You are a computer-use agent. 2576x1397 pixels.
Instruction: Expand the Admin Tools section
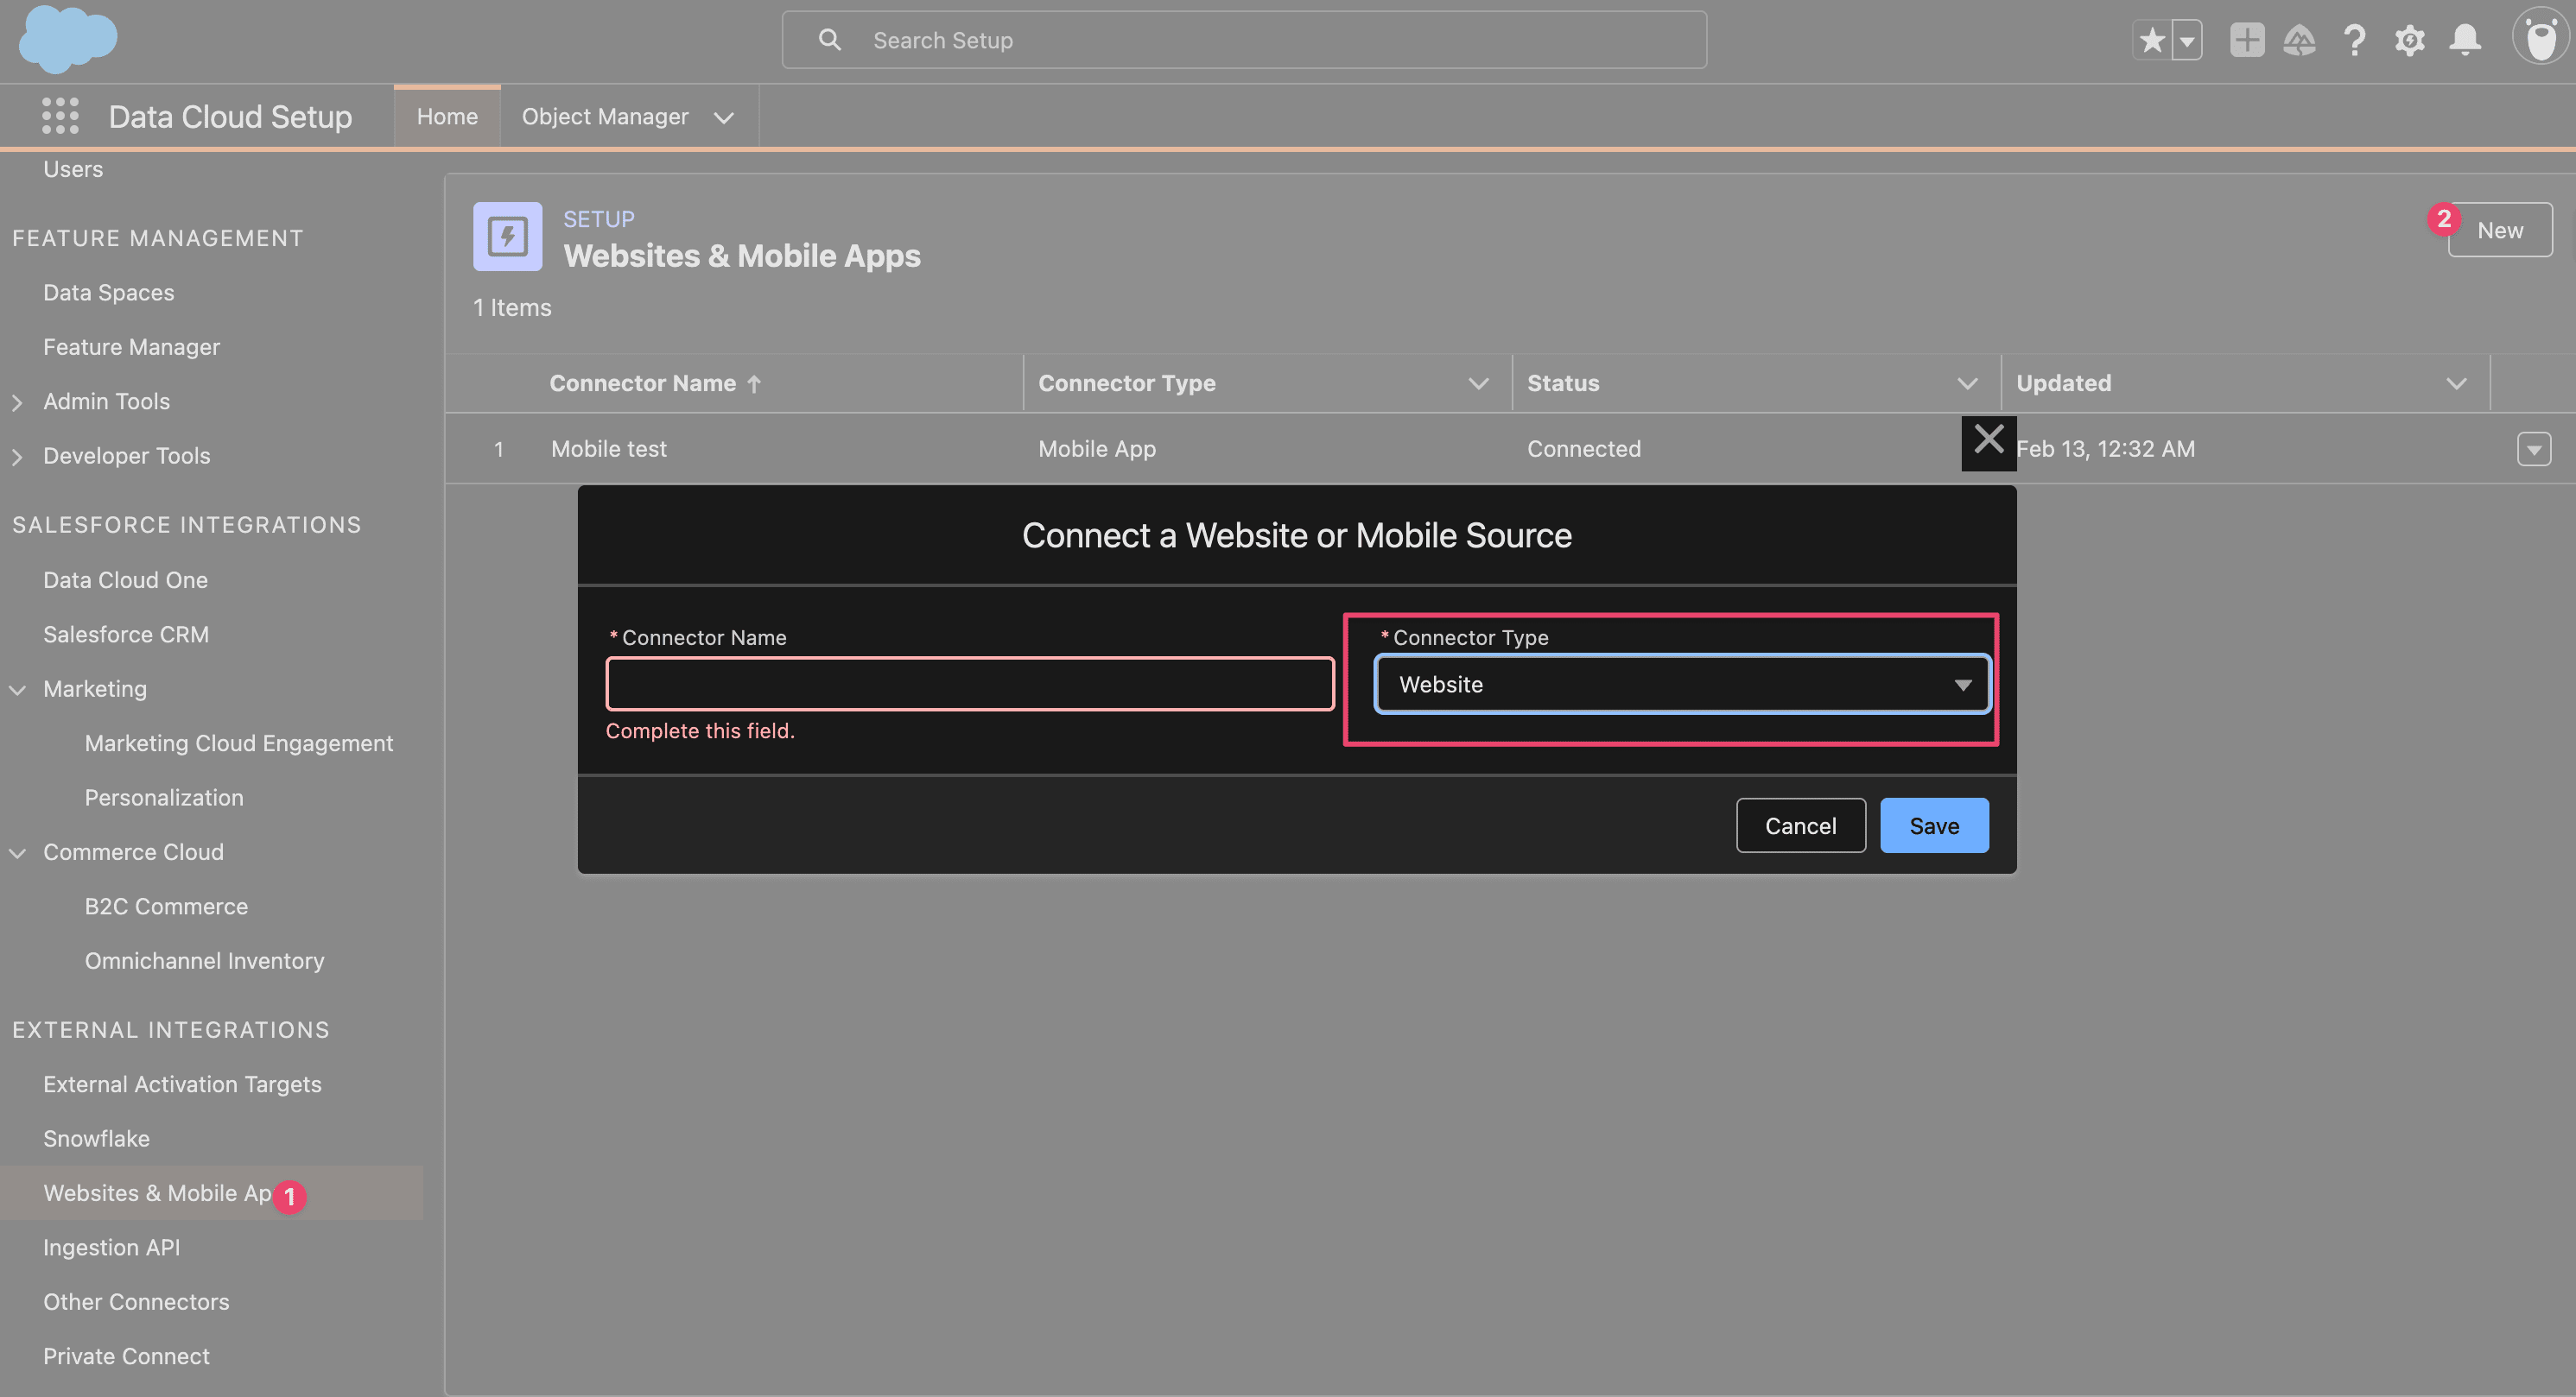[17, 401]
